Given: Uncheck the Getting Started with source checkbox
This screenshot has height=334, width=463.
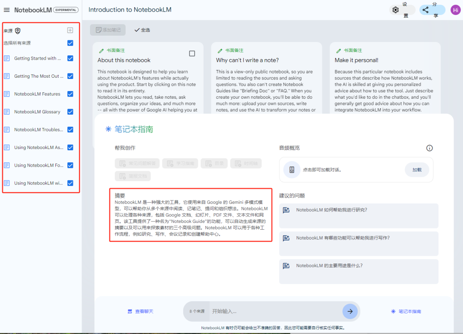Looking at the screenshot, I should click(x=70, y=58).
